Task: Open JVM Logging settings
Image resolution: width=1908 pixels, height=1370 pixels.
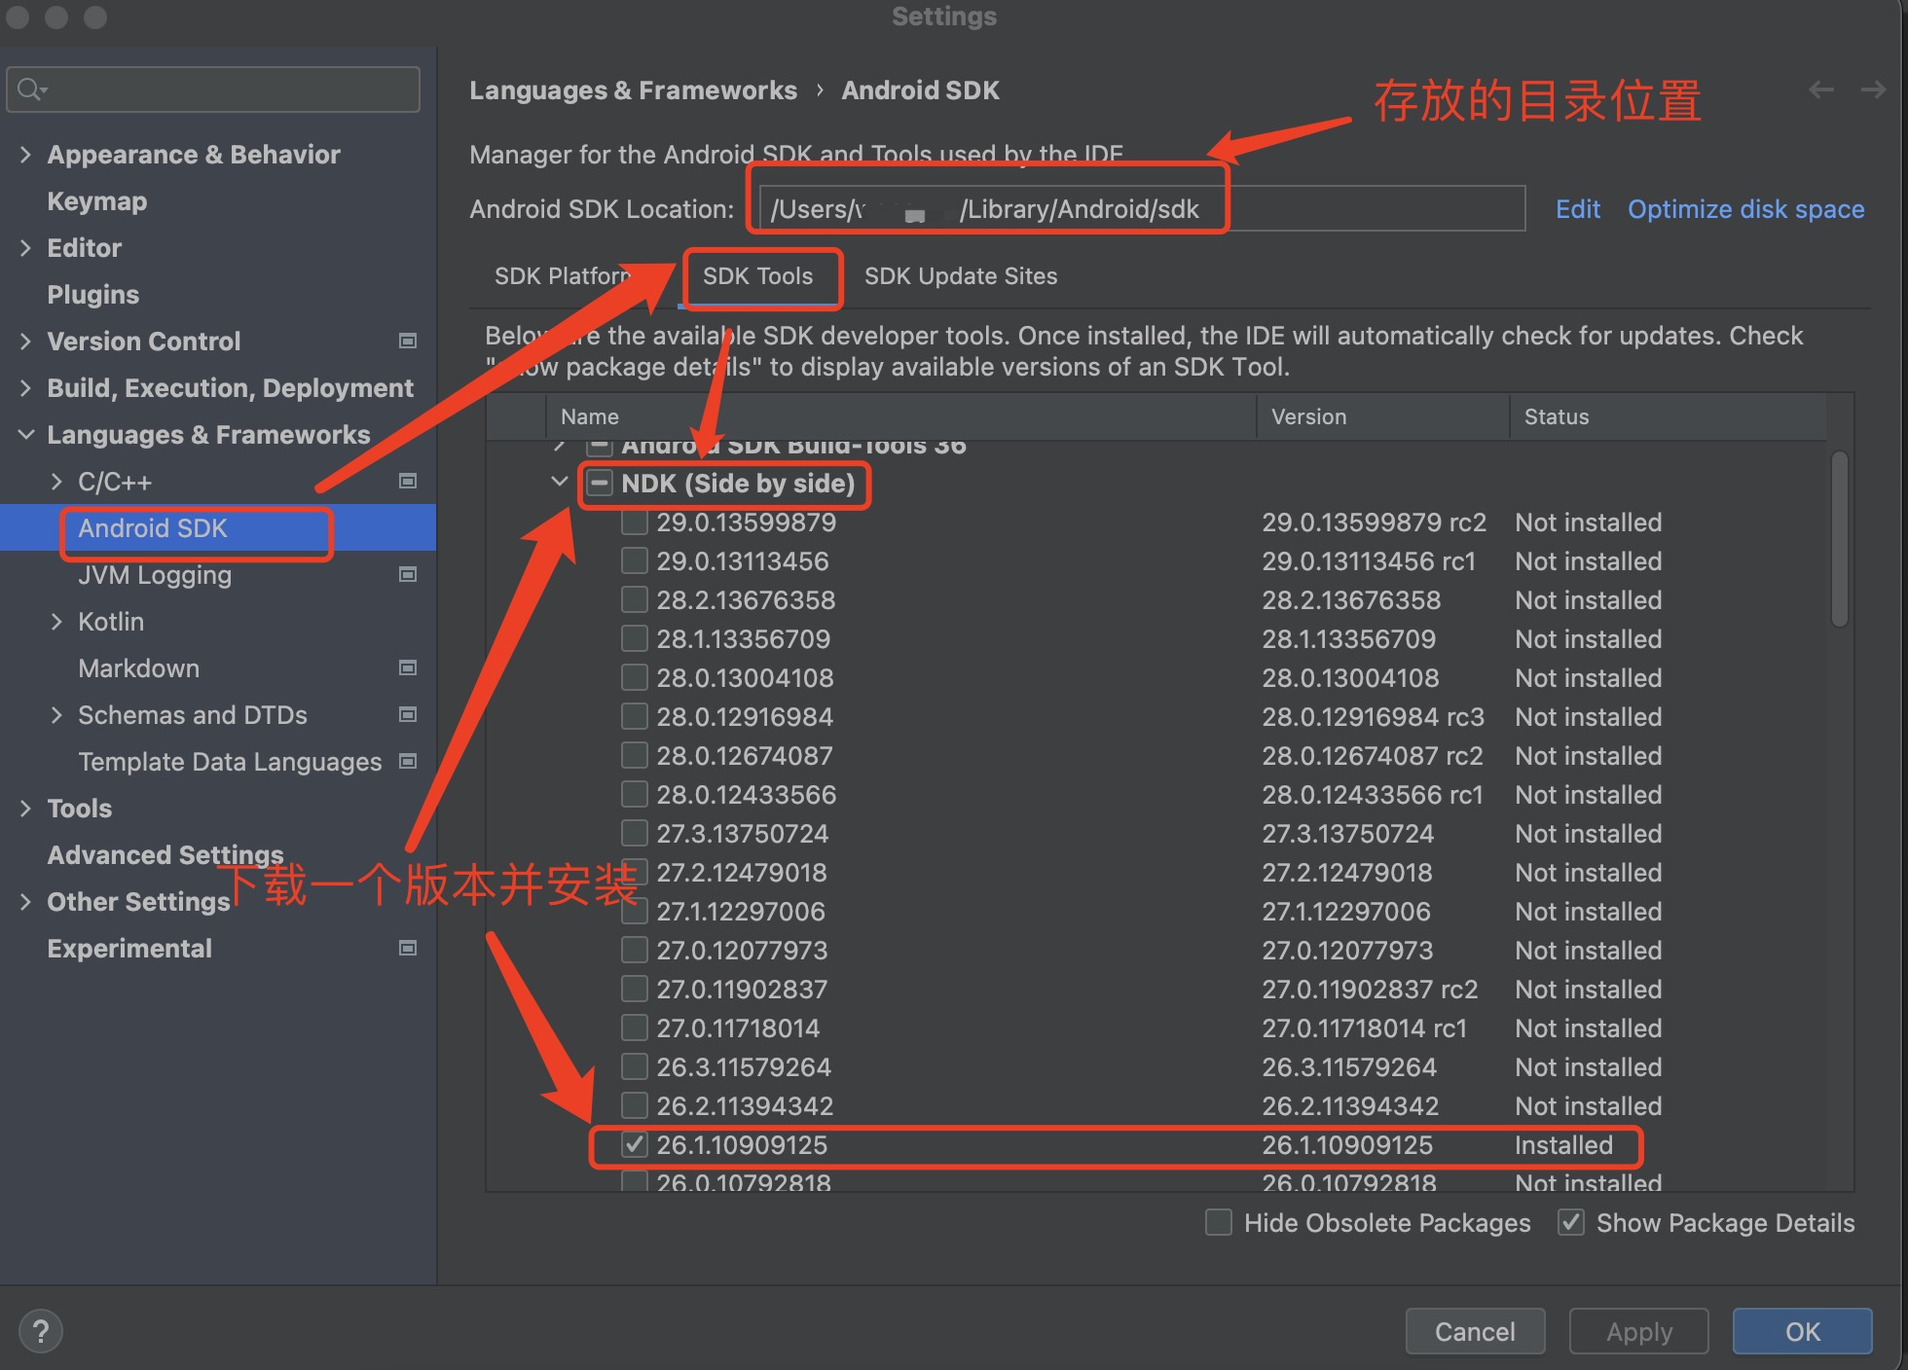Action: tap(155, 575)
